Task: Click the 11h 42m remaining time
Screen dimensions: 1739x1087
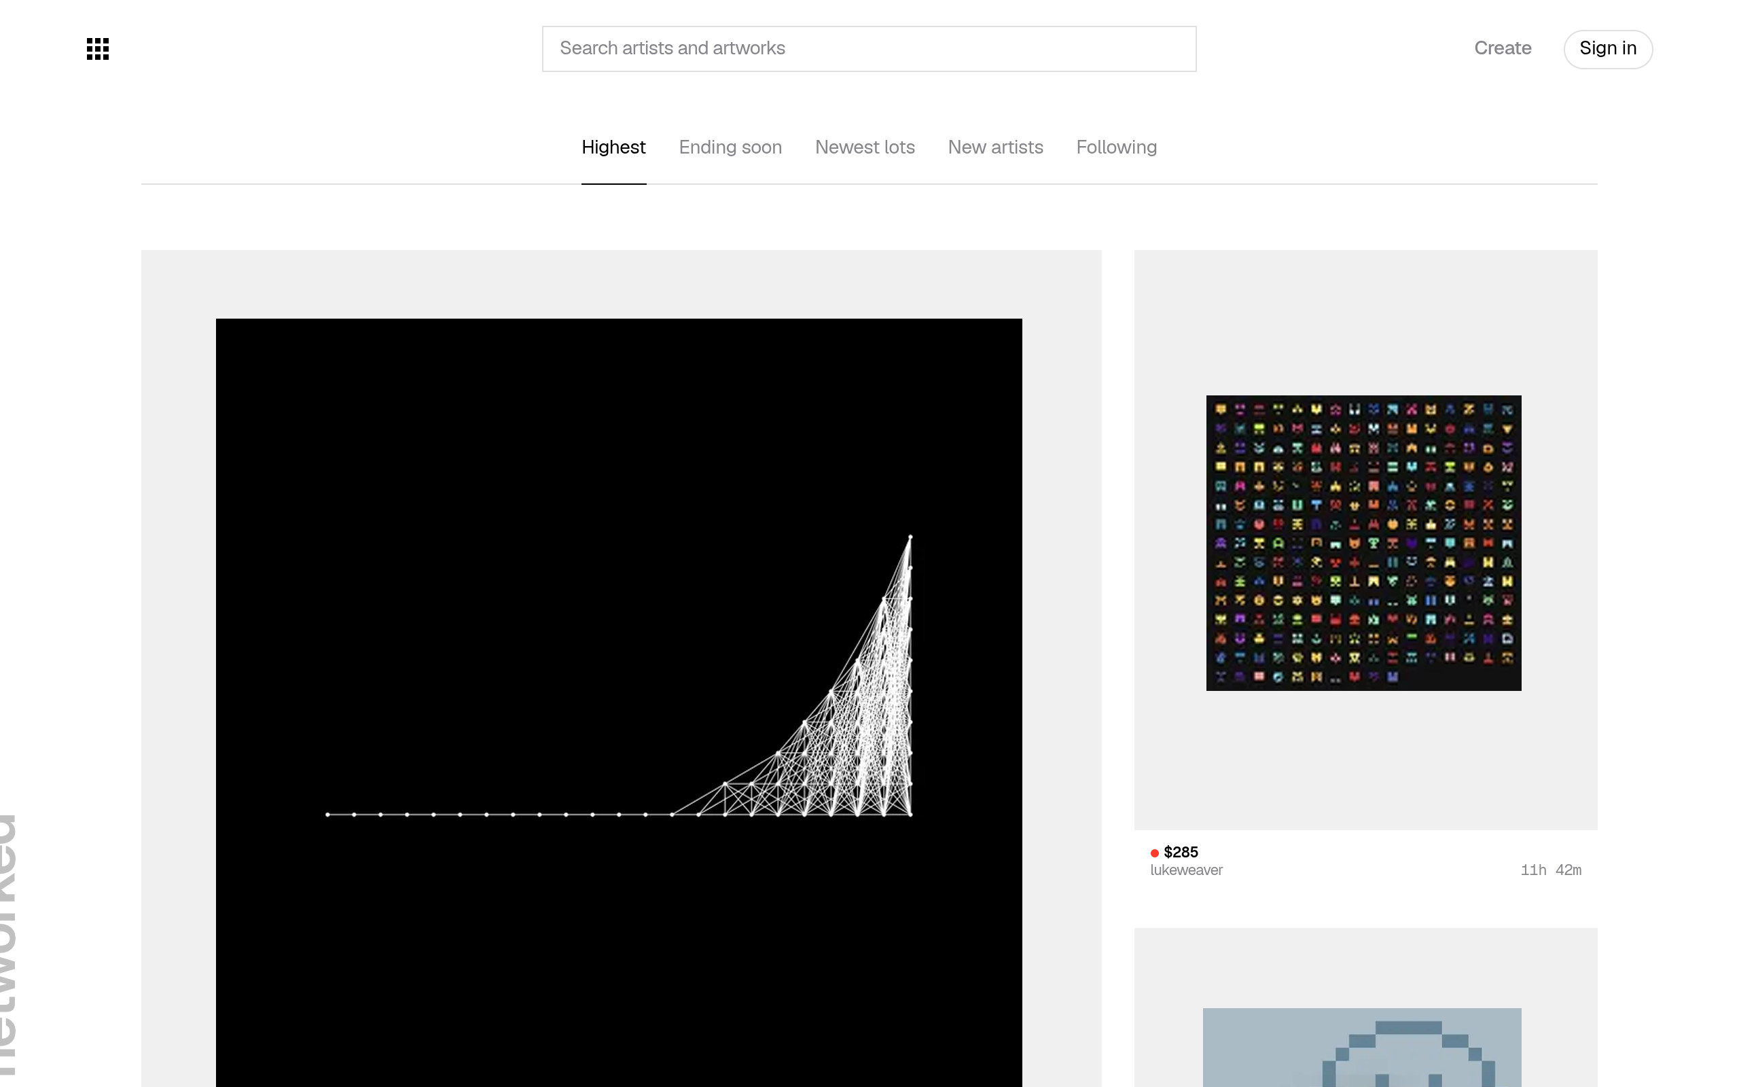Action: pyautogui.click(x=1551, y=870)
